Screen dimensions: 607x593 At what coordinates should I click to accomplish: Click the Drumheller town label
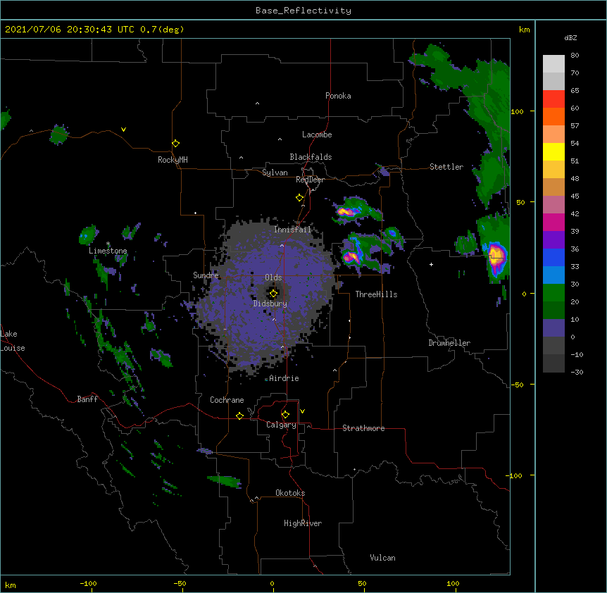pos(449,343)
